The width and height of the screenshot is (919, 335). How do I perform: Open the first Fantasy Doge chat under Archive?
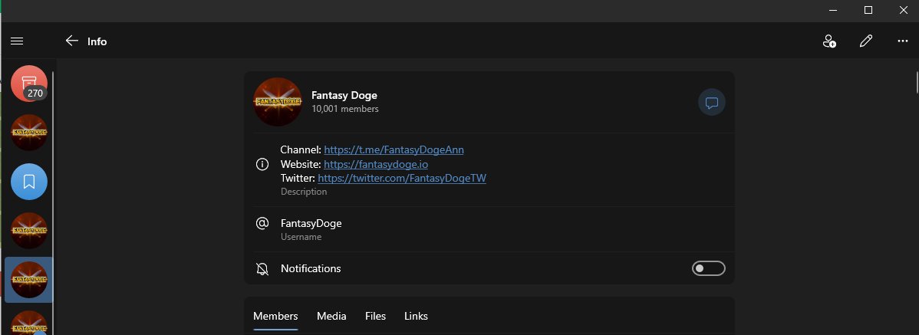pyautogui.click(x=28, y=133)
